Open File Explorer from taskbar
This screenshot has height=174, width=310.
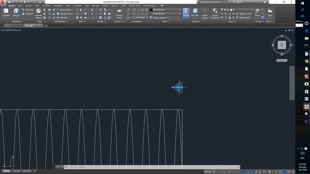tap(307, 39)
